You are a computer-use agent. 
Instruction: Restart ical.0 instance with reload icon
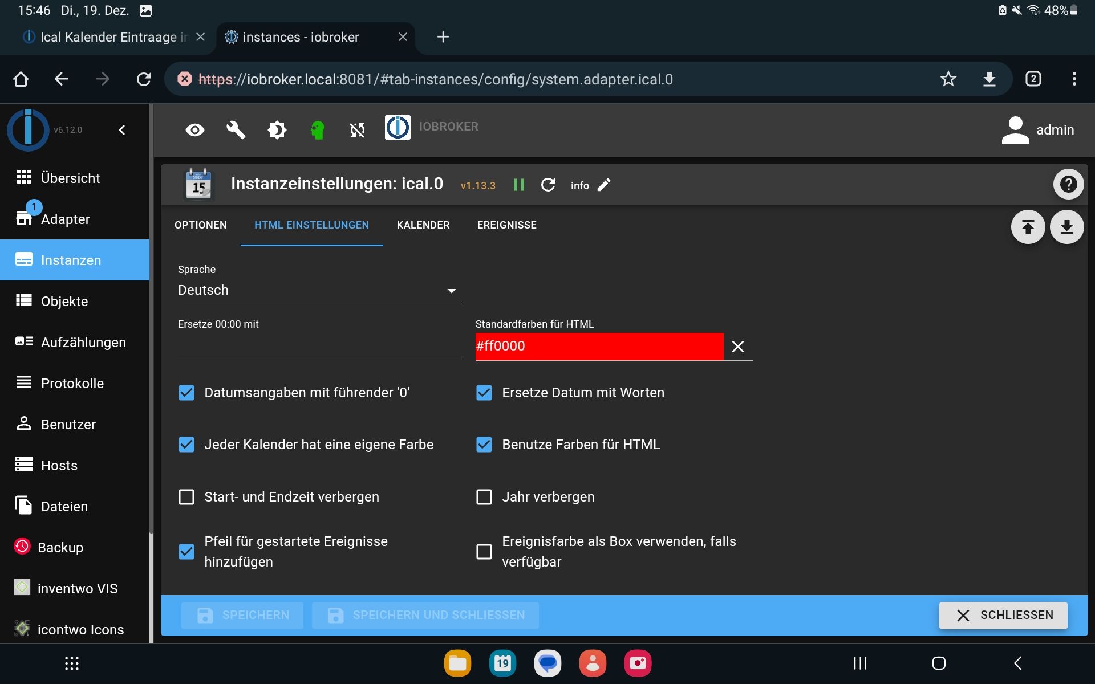[x=547, y=185]
